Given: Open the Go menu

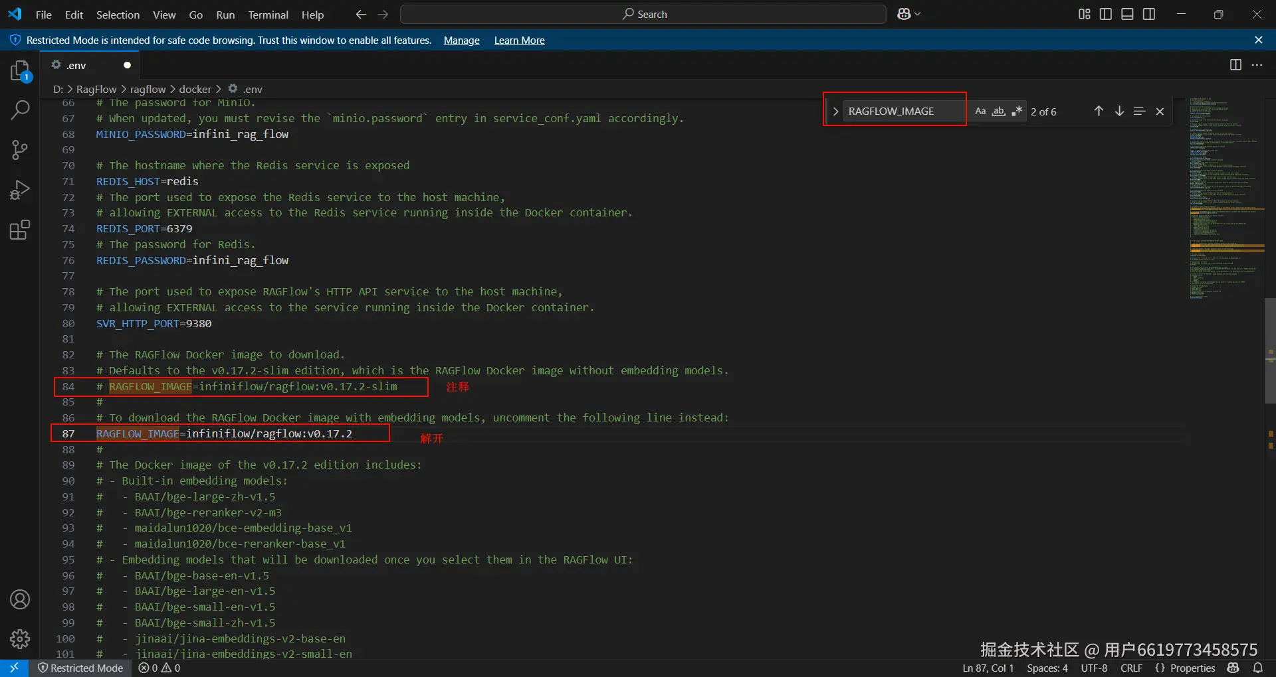Looking at the screenshot, I should click(x=196, y=14).
